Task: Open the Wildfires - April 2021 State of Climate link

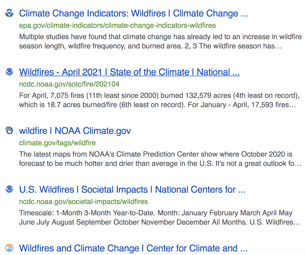Action: coord(129,72)
